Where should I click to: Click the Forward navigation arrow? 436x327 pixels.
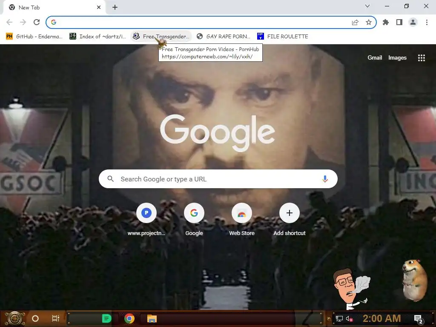(23, 22)
